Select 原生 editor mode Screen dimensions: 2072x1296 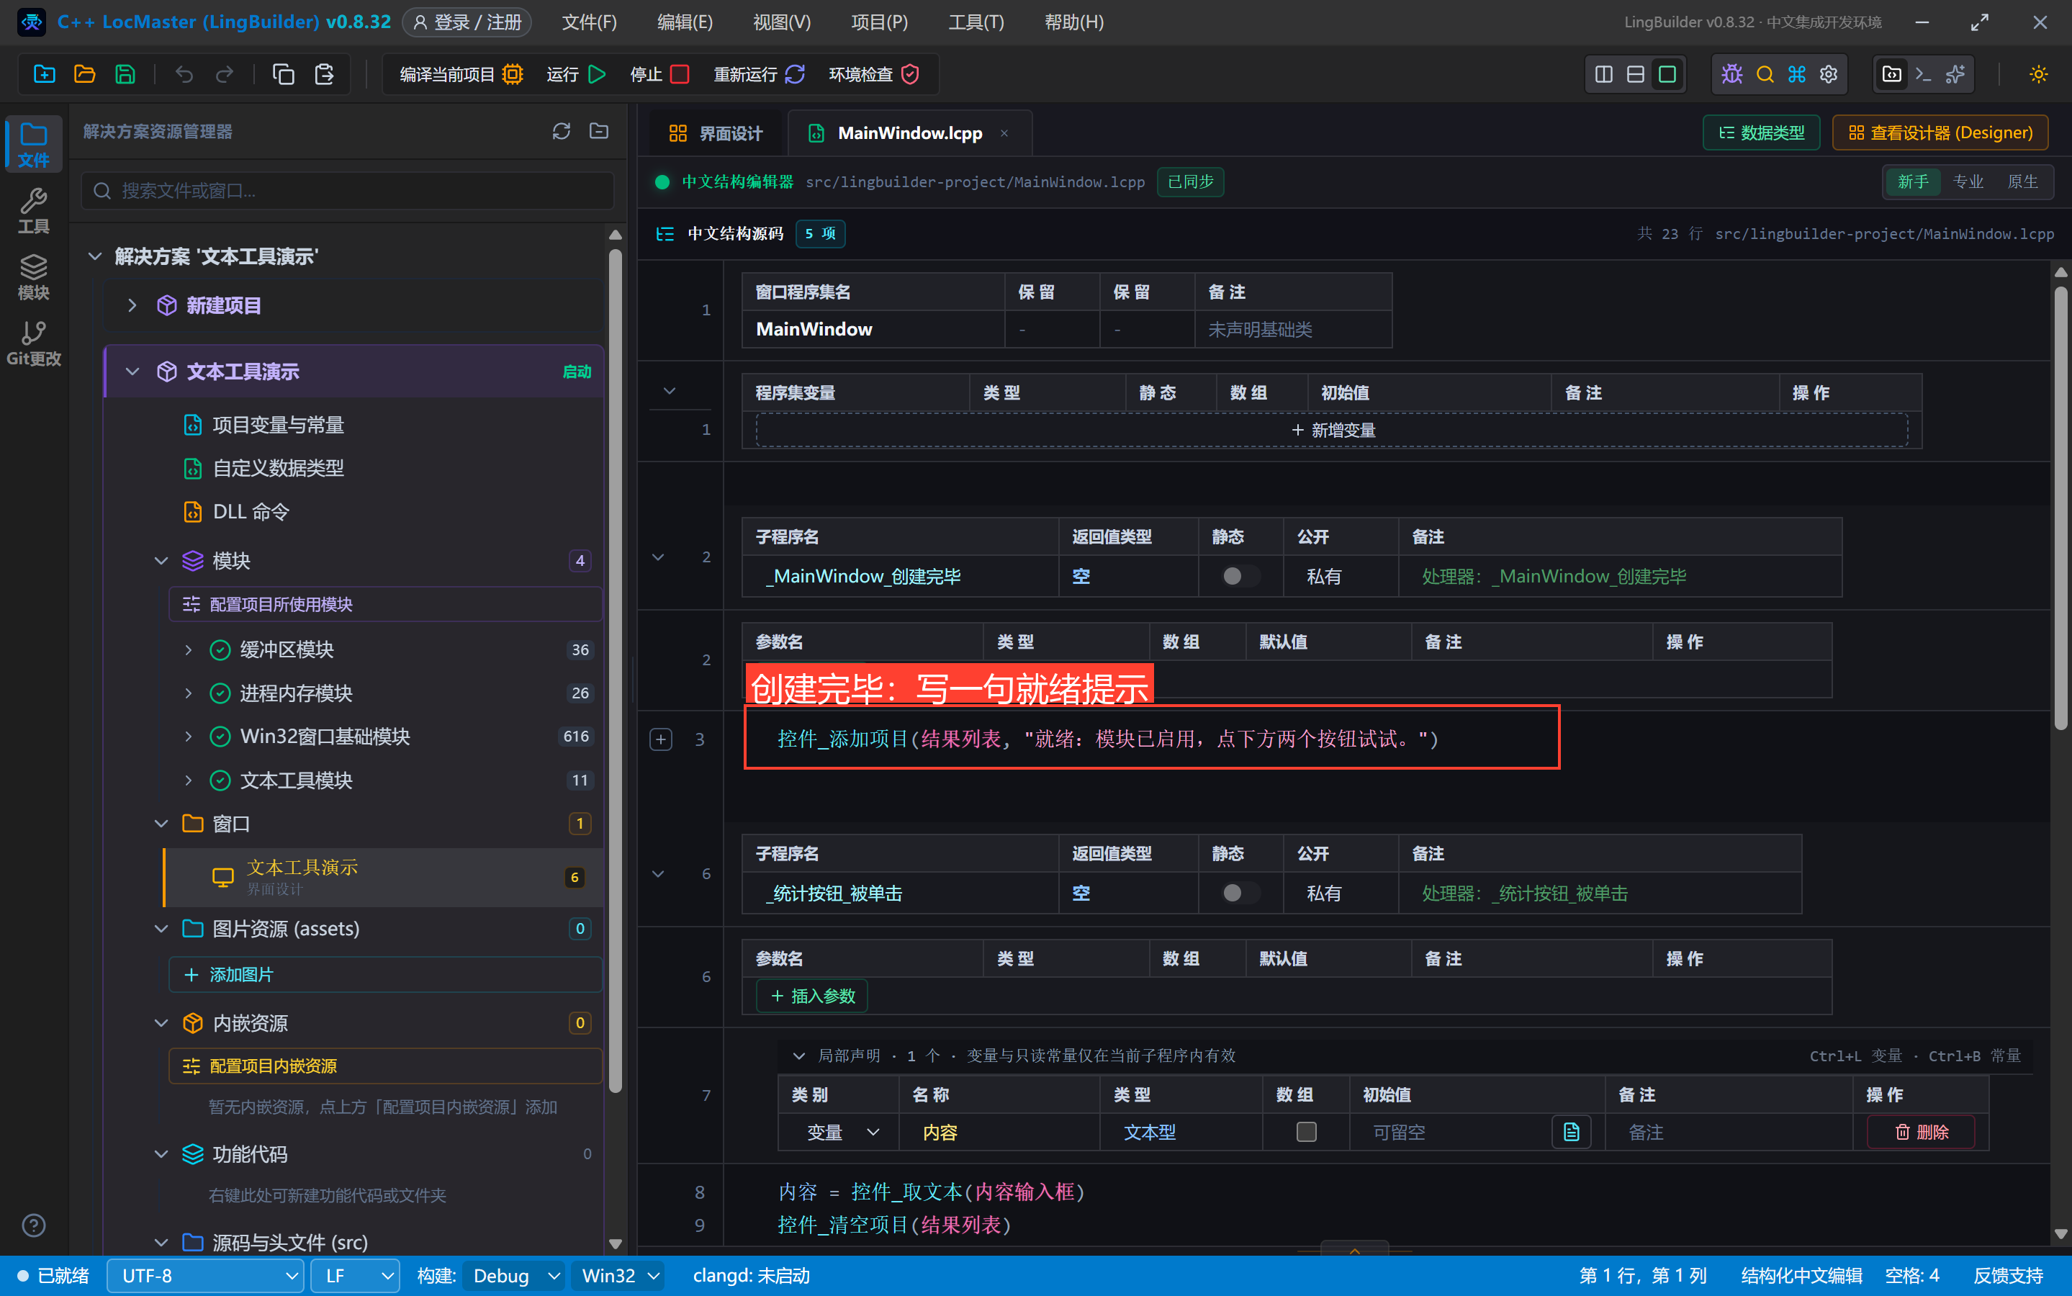[2023, 181]
